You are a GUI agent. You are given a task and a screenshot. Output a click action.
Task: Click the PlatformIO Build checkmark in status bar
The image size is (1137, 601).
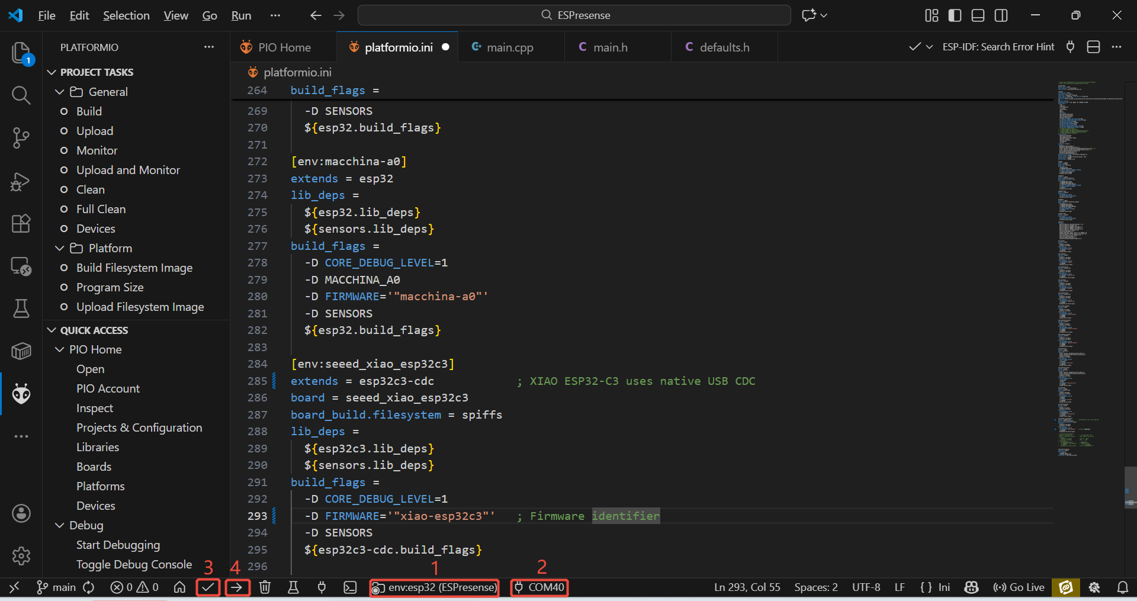[x=208, y=587]
